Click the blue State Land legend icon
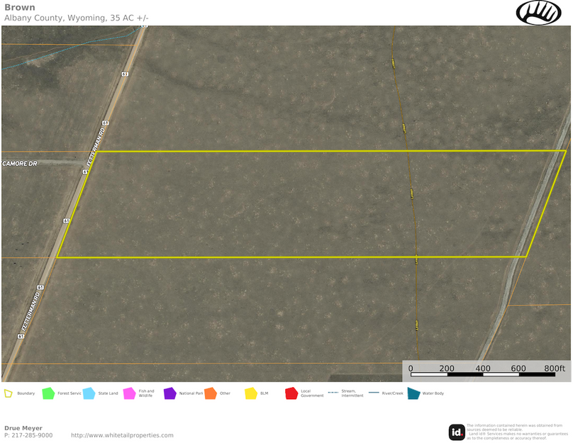The height and width of the screenshot is (443, 573). click(89, 393)
